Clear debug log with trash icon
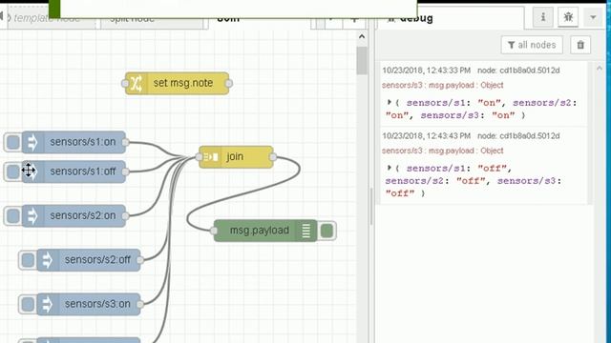Image resolution: width=611 pixels, height=343 pixels. (x=580, y=45)
